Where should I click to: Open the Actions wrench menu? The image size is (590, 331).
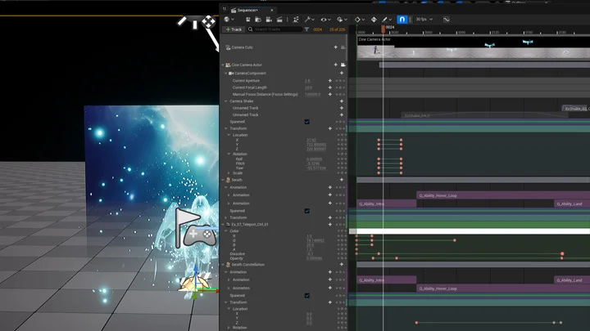coord(309,20)
